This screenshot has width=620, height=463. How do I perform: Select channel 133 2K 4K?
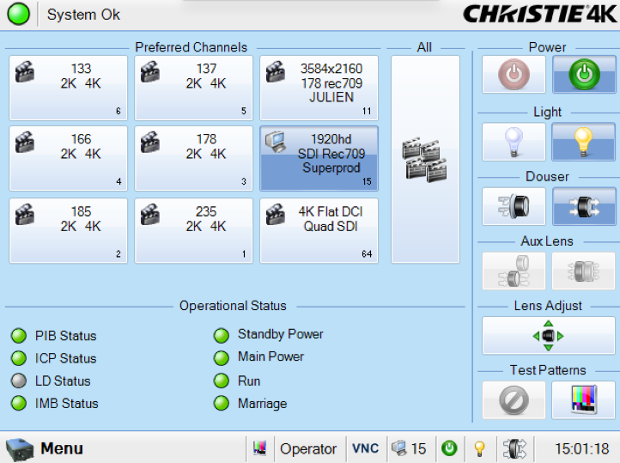(69, 88)
